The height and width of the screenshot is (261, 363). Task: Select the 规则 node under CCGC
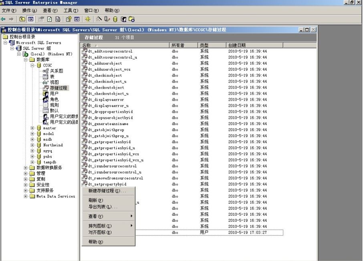coord(54,105)
